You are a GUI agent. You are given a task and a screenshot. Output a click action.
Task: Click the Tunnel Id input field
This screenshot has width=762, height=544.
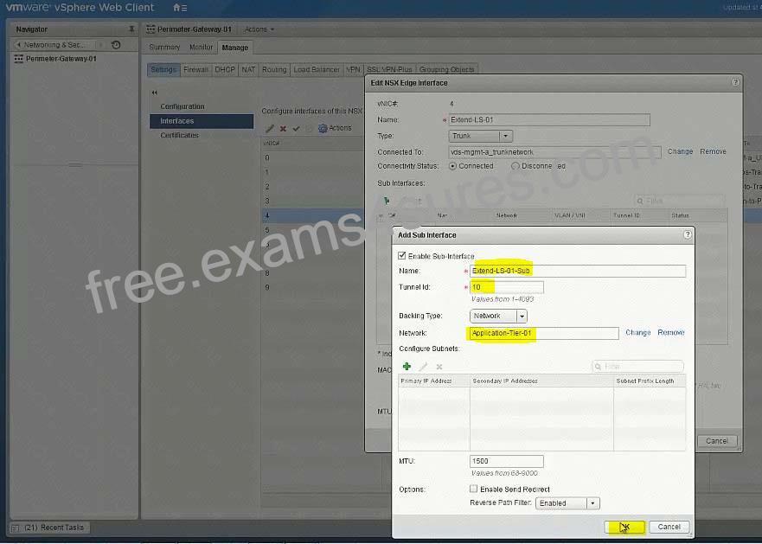(506, 287)
